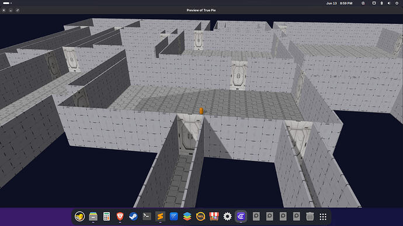Viewport: 403px width, 226px height.
Task: Open the orange sync arrows app in the dock
Action: pyautogui.click(x=200, y=217)
